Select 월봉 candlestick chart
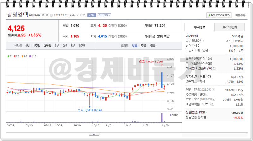Image resolution: width=253 pixels, height=141 pixels. (153, 46)
